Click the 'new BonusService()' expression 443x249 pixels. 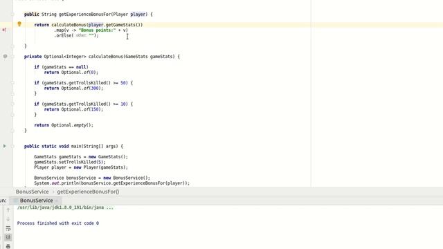[x=125, y=178]
